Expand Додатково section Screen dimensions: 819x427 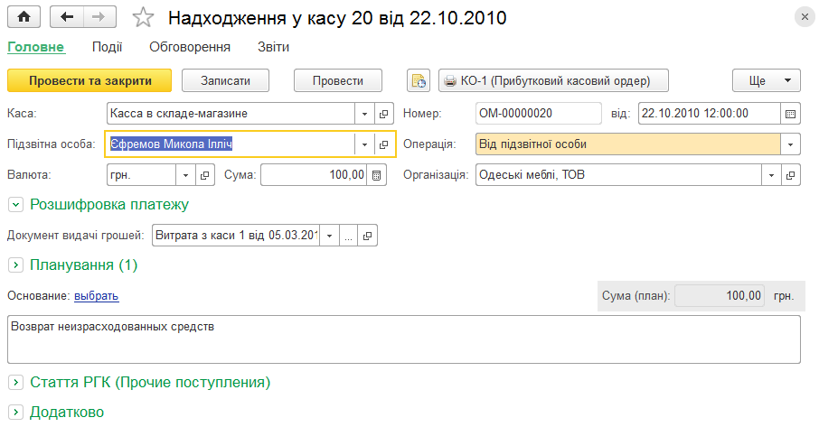click(x=15, y=413)
